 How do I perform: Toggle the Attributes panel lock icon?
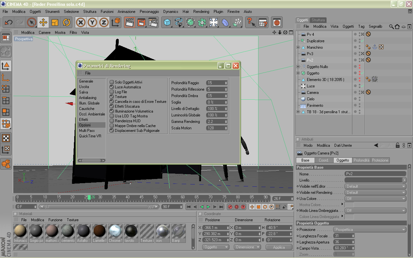398,145
